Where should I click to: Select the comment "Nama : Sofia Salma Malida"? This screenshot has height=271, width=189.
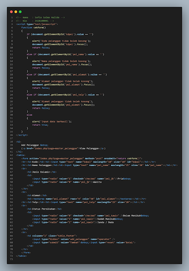(x=40, y=17)
